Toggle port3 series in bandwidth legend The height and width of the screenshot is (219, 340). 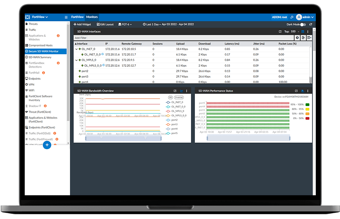point(172,124)
